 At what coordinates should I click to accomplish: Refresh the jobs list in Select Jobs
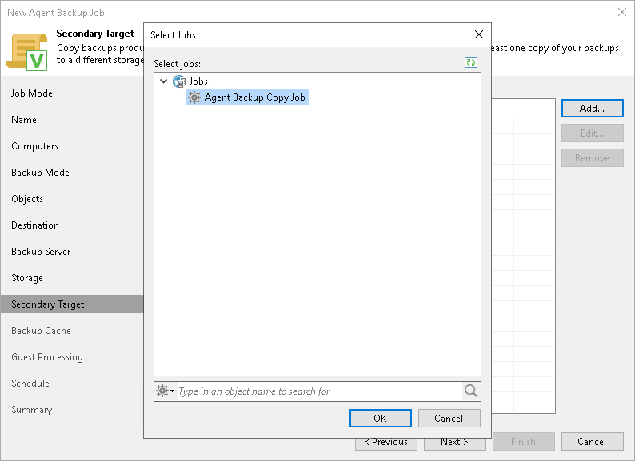pos(470,62)
